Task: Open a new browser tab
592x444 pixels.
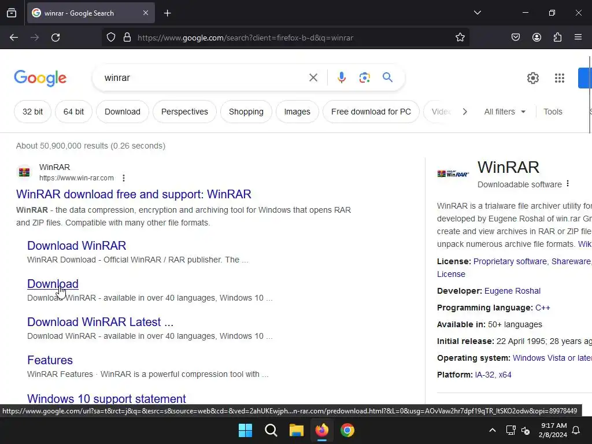Action: (x=167, y=13)
